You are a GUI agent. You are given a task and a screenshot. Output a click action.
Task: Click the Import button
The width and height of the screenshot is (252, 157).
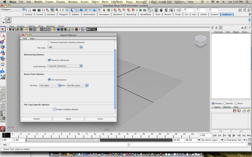(37, 119)
